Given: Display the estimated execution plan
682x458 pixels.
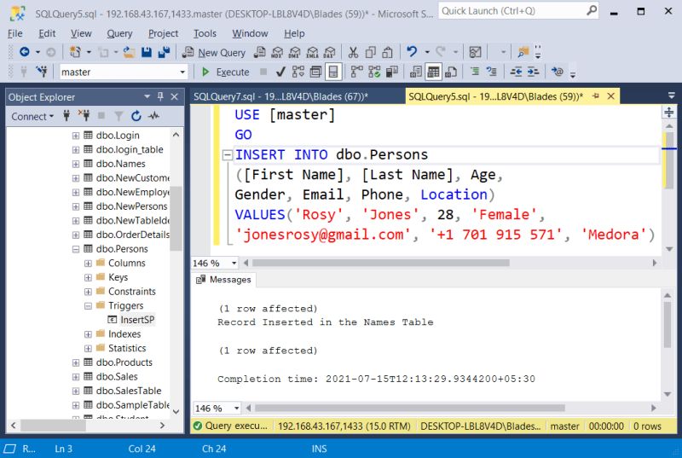Looking at the screenshot, I should click(298, 72).
